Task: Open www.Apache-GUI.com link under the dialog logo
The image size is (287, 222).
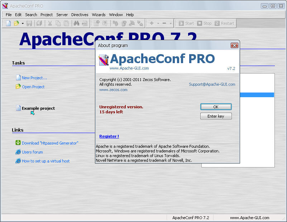Action: click(129, 68)
